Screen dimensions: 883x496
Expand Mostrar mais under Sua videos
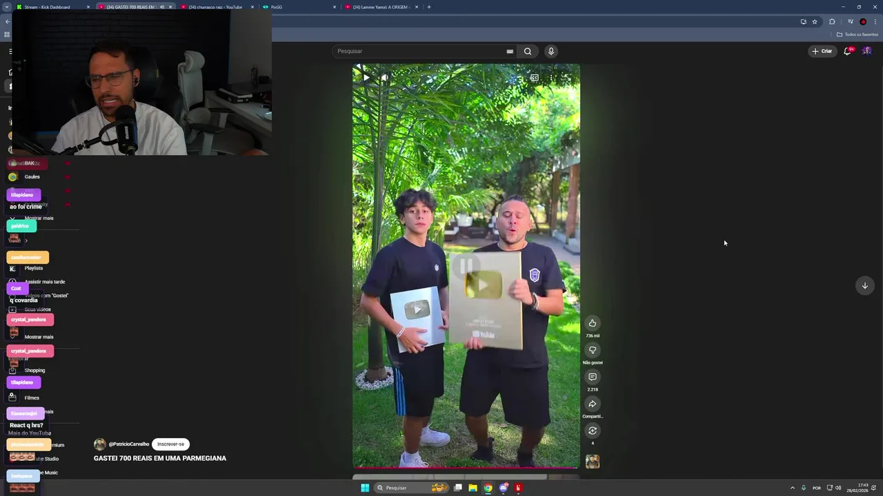39,337
